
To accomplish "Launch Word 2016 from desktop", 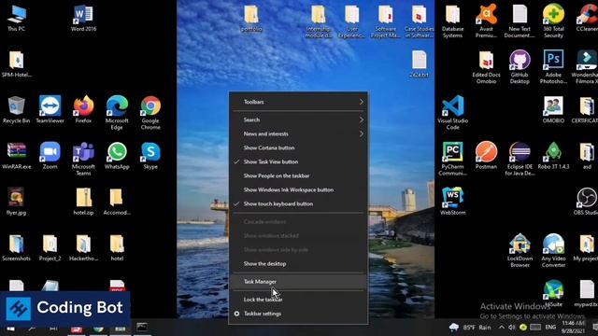I will [x=83, y=19].
